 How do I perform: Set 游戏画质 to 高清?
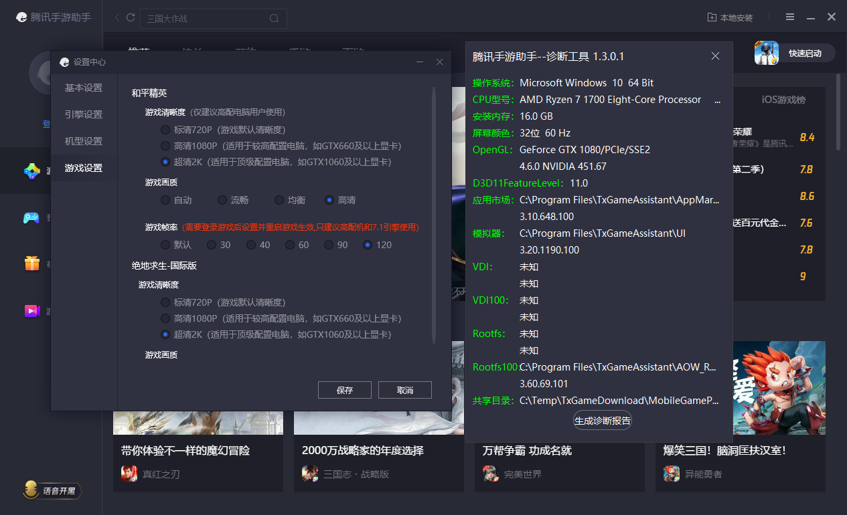[329, 200]
